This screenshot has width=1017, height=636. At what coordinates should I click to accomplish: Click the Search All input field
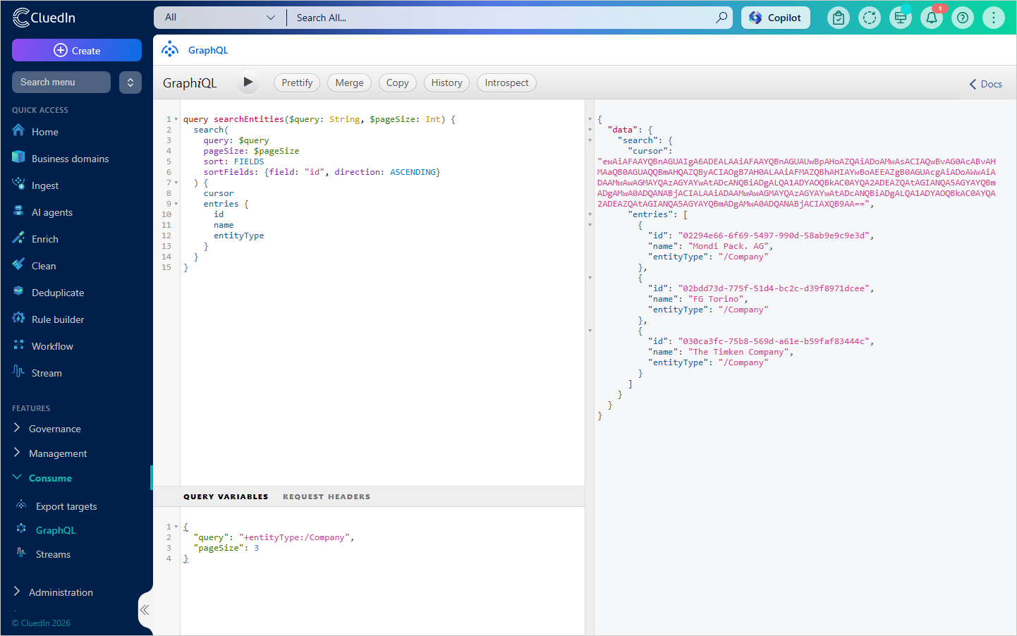tap(501, 18)
